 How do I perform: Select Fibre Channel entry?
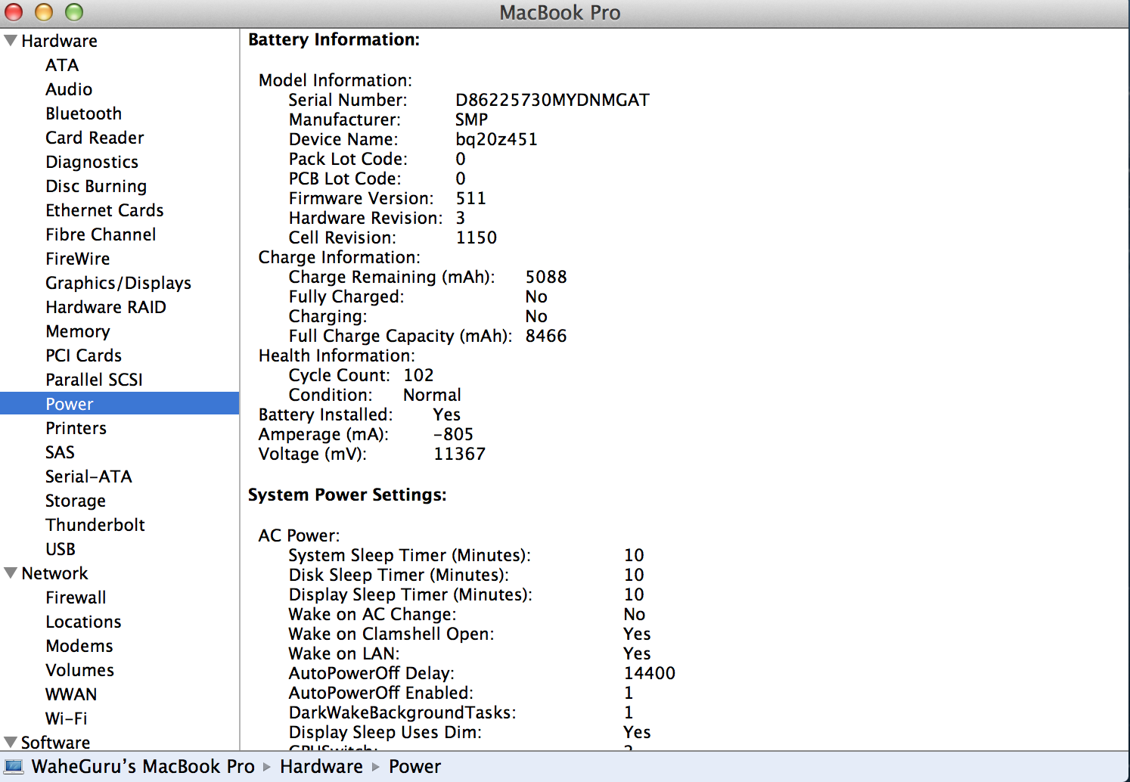click(x=101, y=234)
